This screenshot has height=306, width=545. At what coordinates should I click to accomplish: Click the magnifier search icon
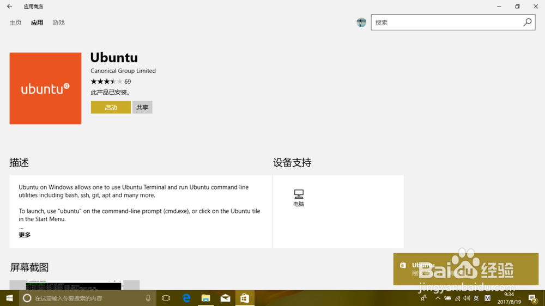click(527, 22)
